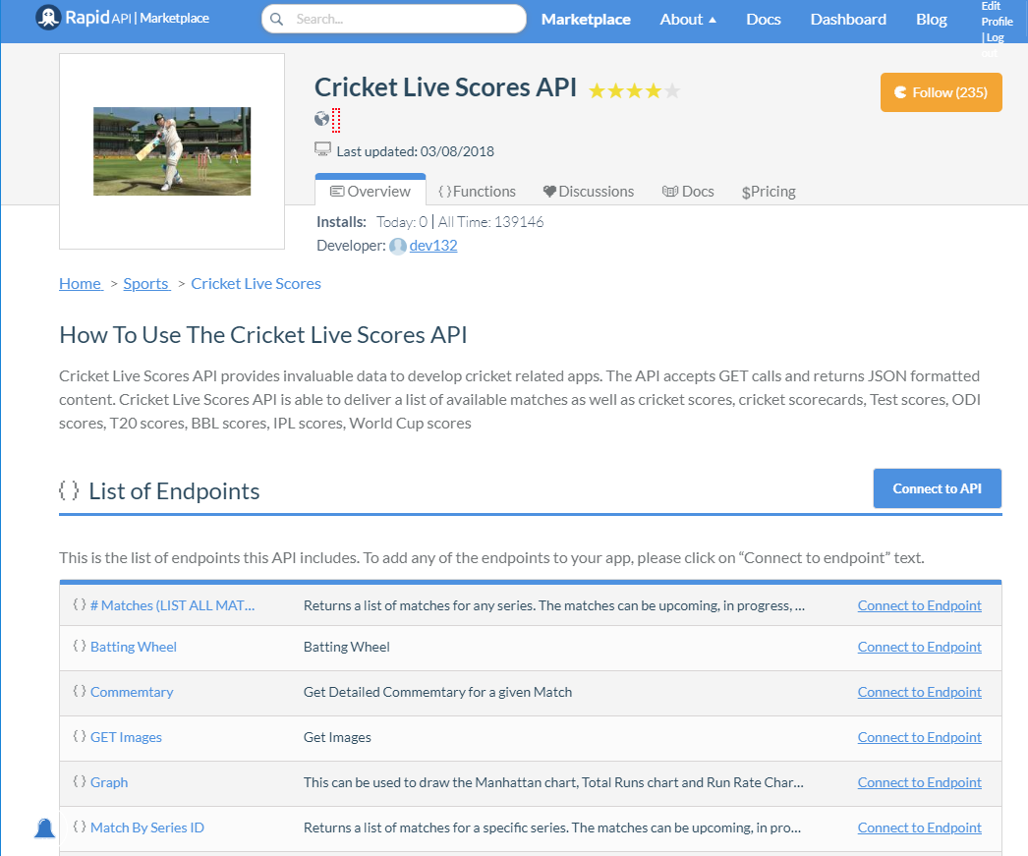1028x856 pixels.
Task: Open the Match By Series ID endpoint link
Action: point(147,827)
